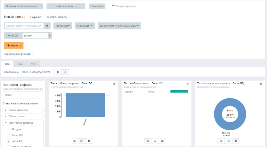
Task: Enable the IP-адрес checkbox
Action: 8,130
